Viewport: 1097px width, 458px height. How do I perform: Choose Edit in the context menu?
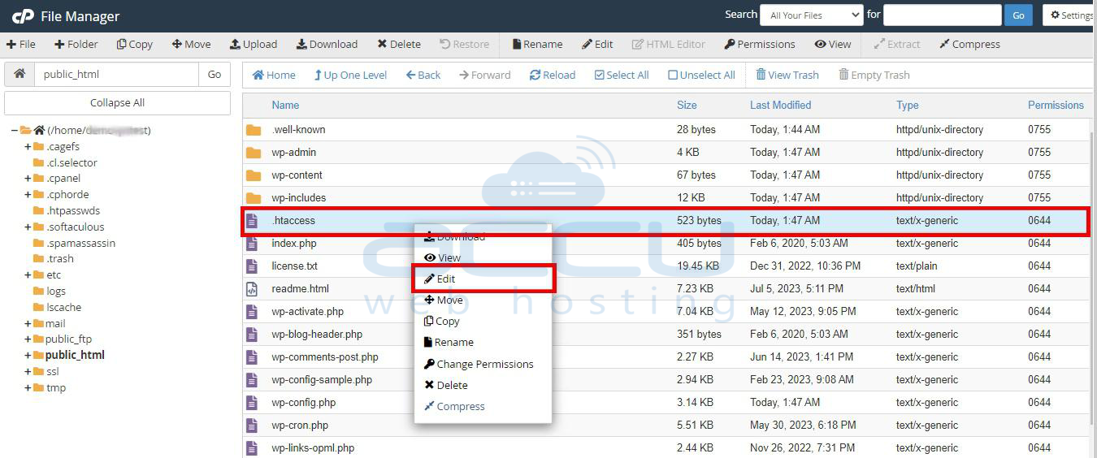[x=445, y=279]
